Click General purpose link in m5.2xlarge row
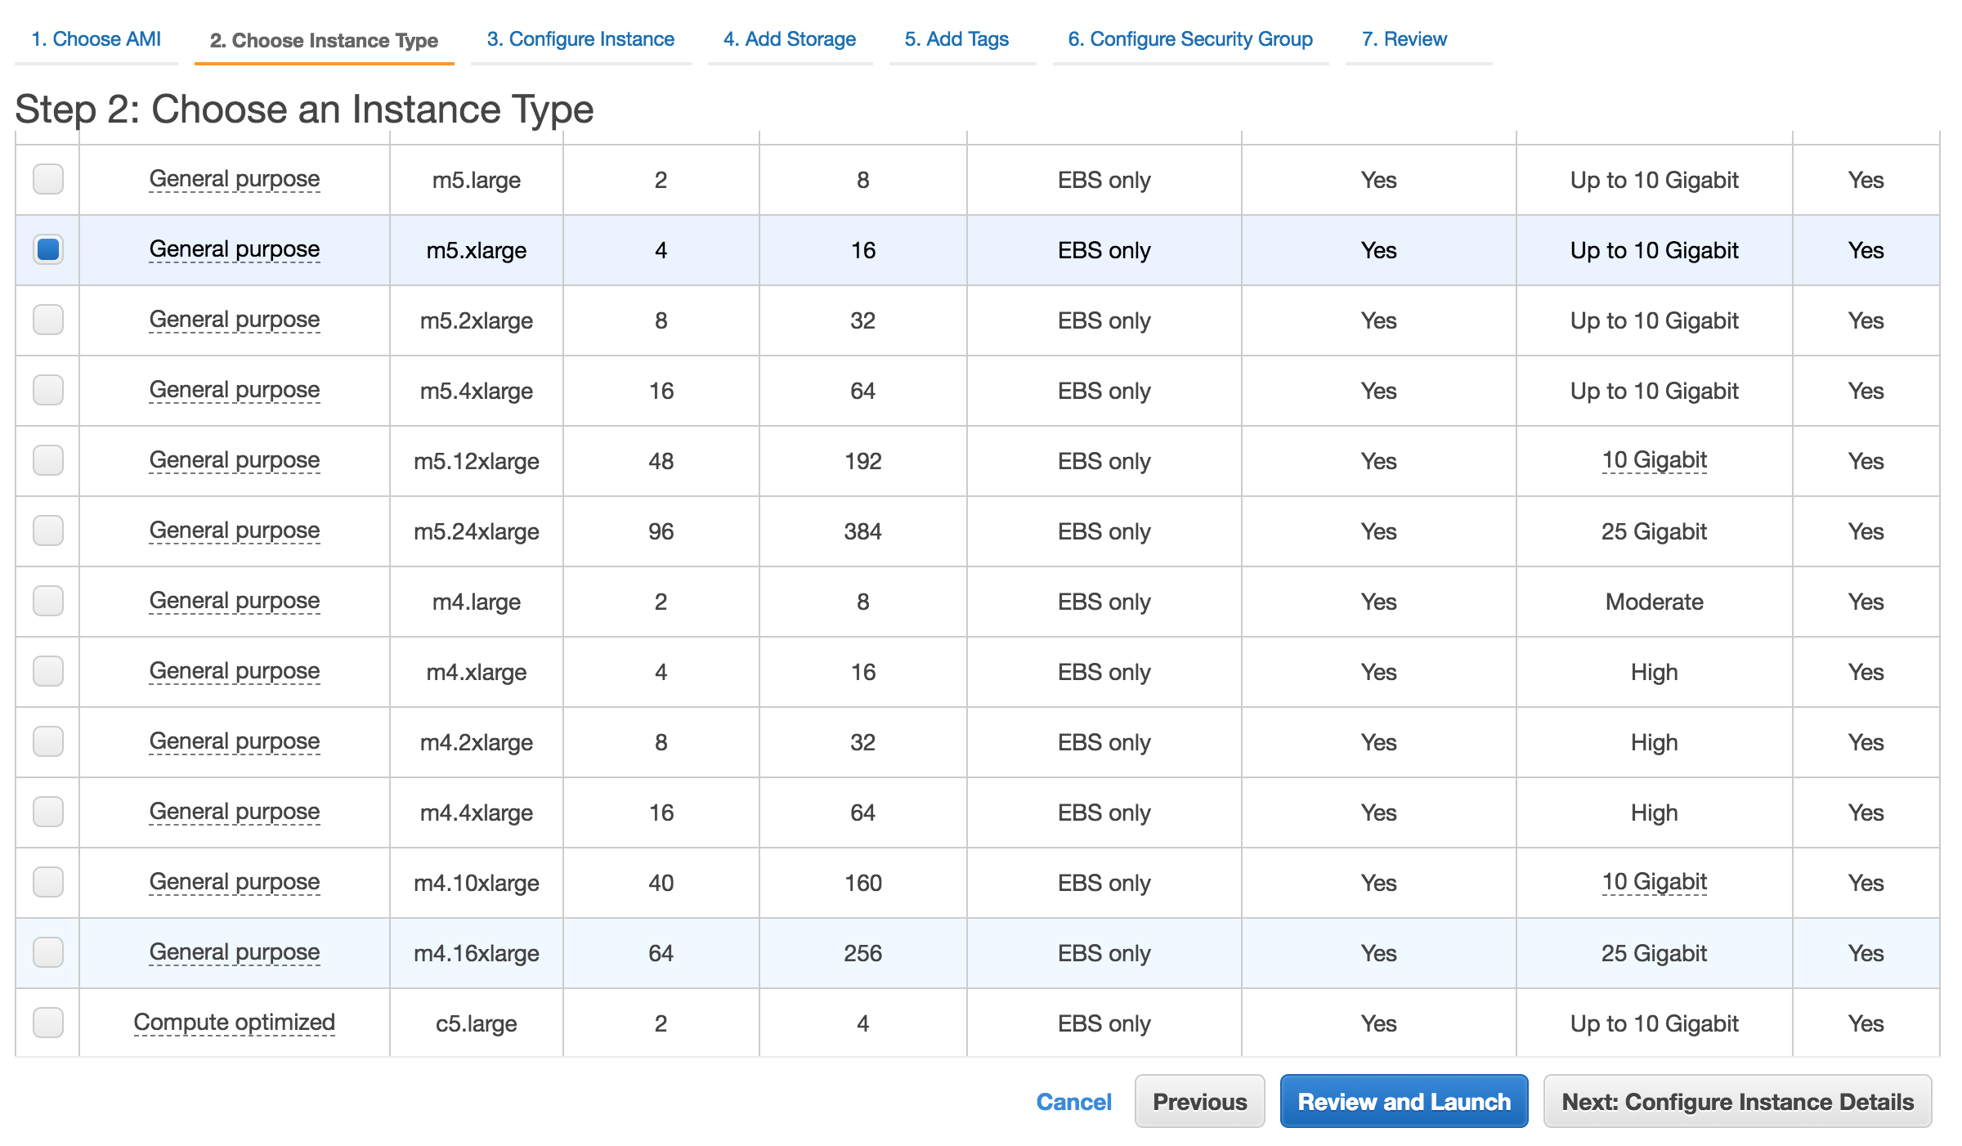 pos(235,320)
